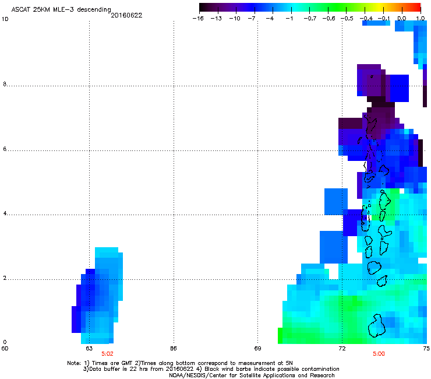Click the longitude axis label '66'
431x379 pixels.
[173, 349]
